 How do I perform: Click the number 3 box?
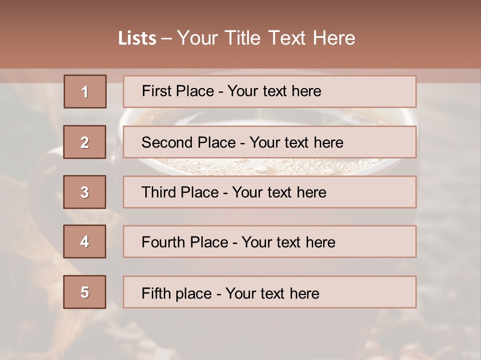pos(85,192)
